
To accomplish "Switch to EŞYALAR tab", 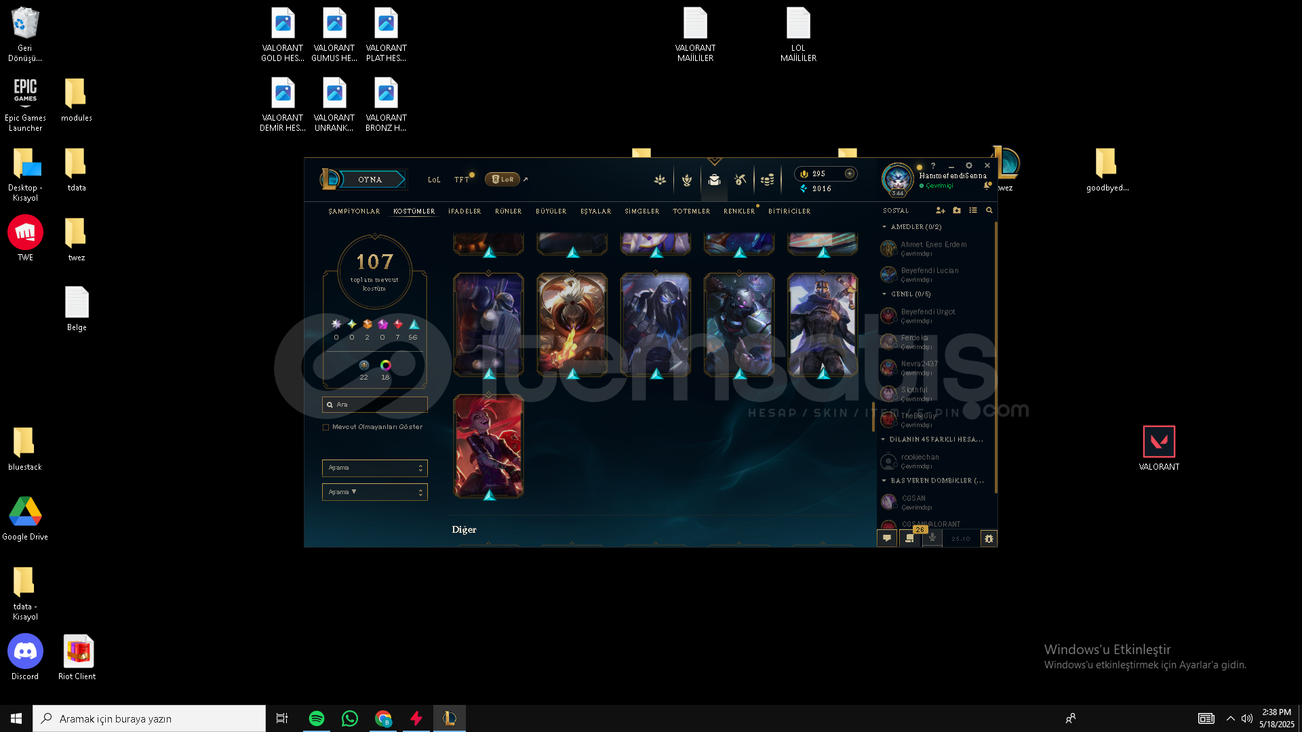I will tap(596, 211).
